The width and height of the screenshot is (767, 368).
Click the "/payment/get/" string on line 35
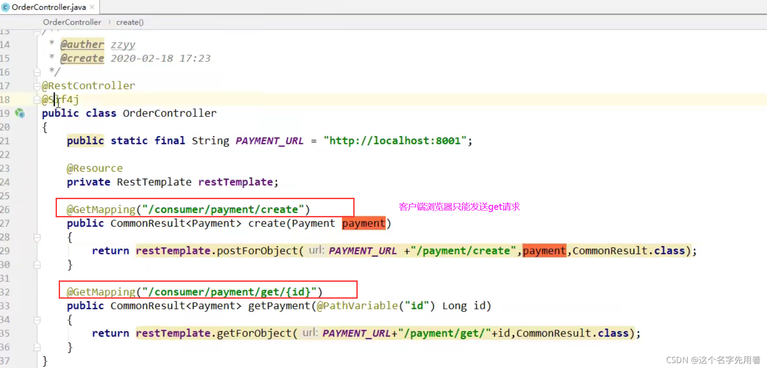pyautogui.click(x=444, y=333)
